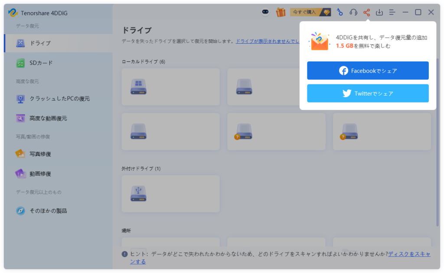The width and height of the screenshot is (444, 273).
Task: Open the robot assistant icon in title bar
Action: (265, 12)
